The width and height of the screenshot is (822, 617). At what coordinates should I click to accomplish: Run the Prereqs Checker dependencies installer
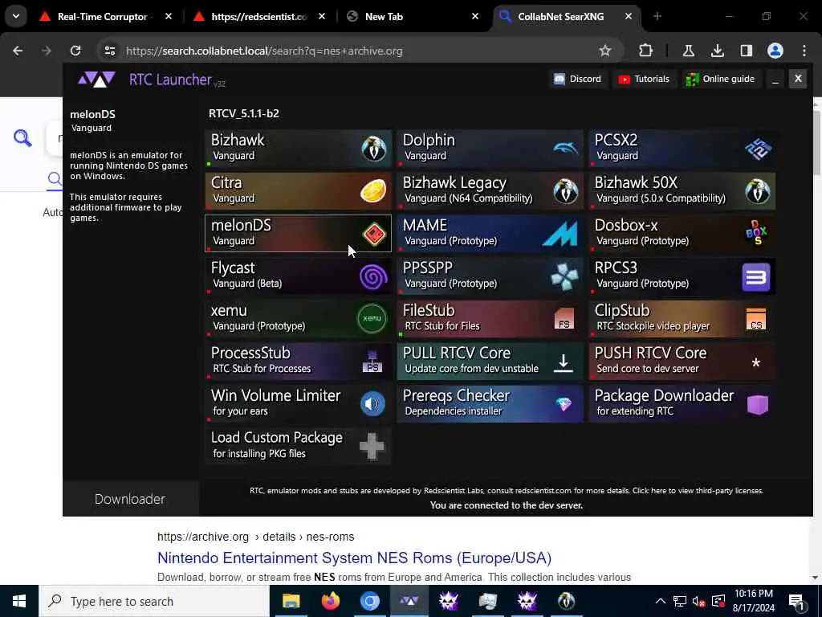click(490, 403)
